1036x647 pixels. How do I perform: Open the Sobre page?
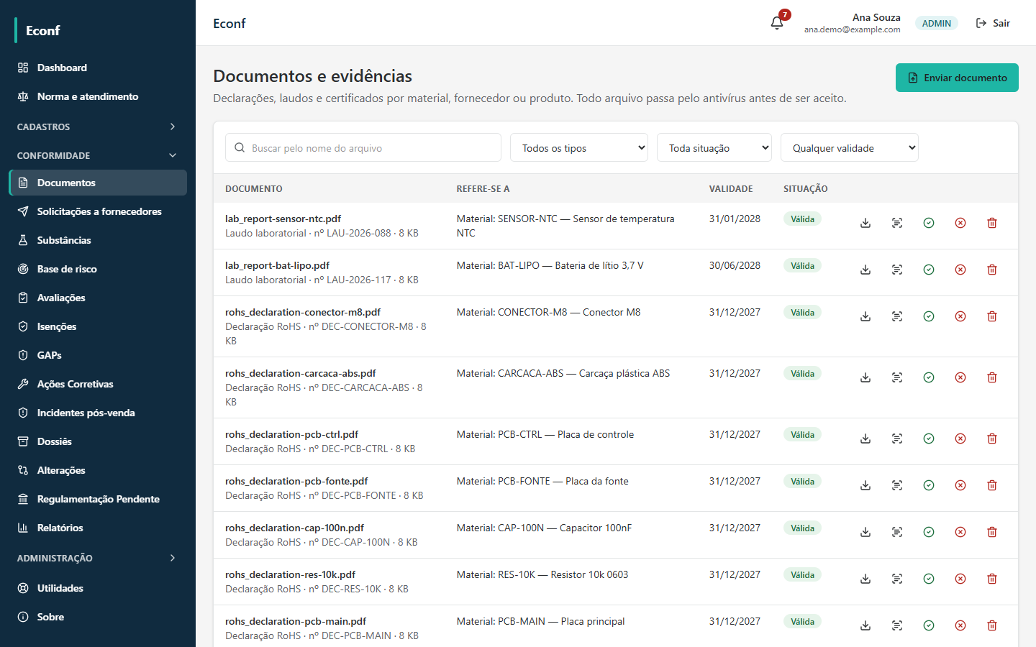98,617
